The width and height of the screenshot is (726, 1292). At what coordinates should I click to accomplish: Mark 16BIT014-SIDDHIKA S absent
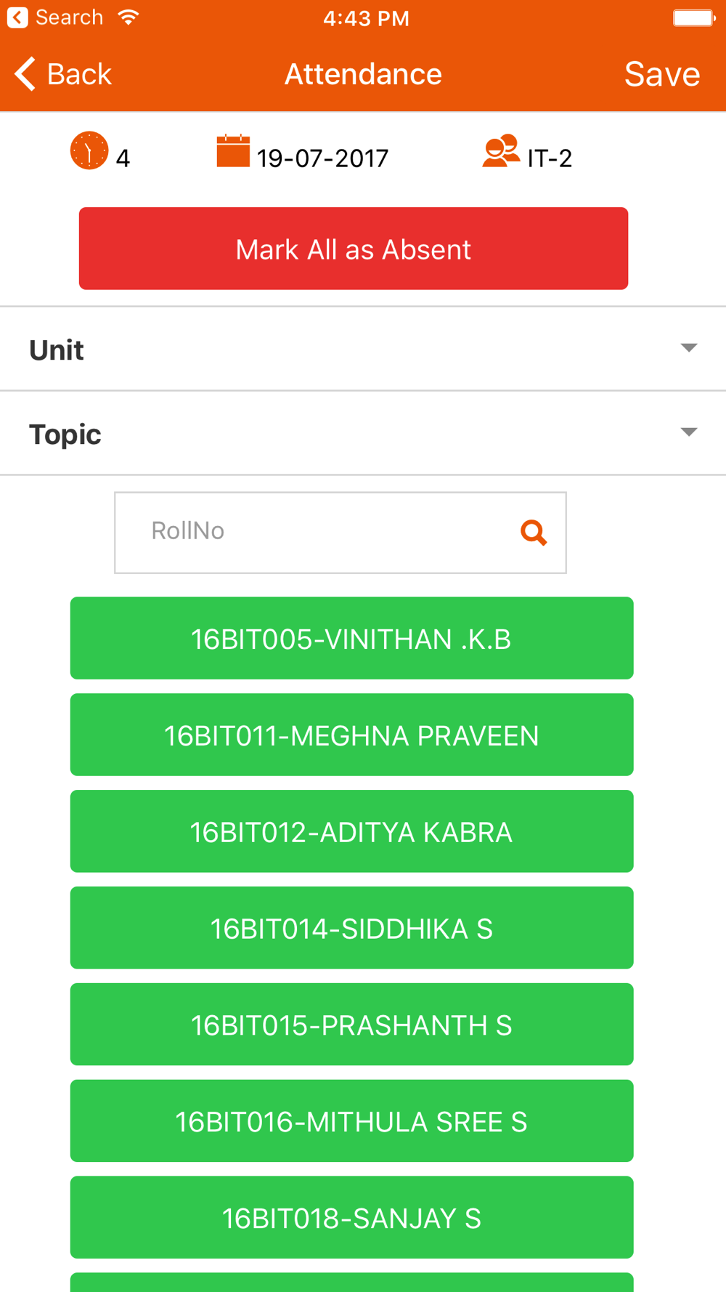tap(351, 928)
